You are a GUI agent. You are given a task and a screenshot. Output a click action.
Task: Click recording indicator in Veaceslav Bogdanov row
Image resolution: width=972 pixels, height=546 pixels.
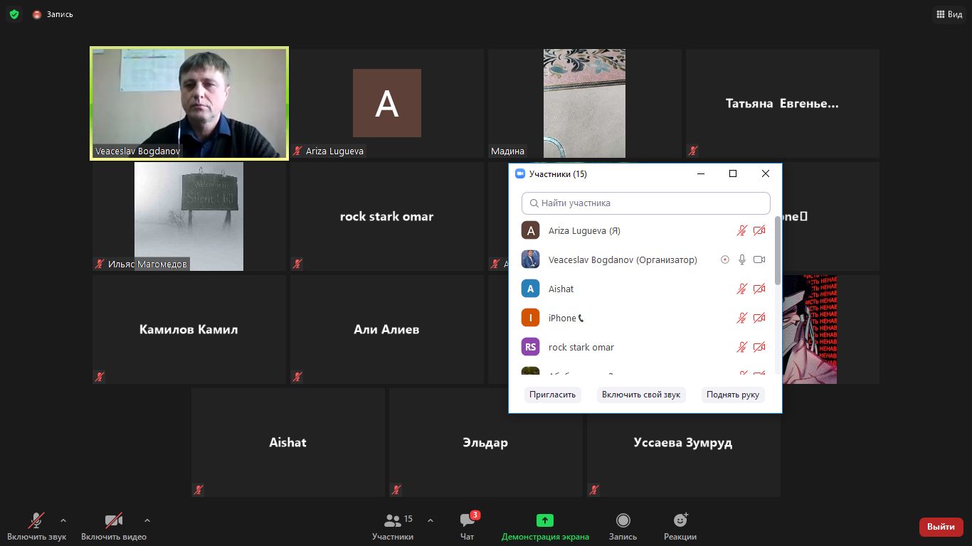point(725,259)
